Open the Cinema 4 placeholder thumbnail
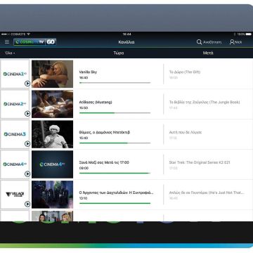 coord(53,164)
